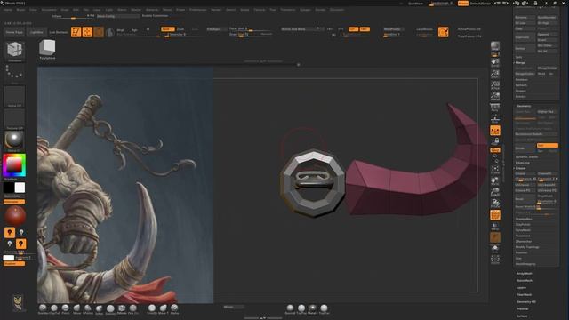
Task: Click the Zoom canvas icon
Action: (495, 75)
